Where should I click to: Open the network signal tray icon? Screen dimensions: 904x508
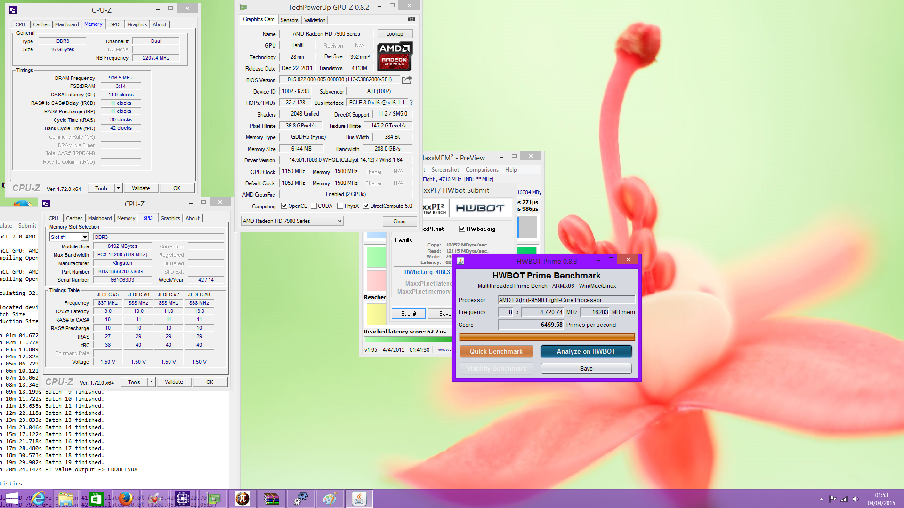click(x=844, y=499)
